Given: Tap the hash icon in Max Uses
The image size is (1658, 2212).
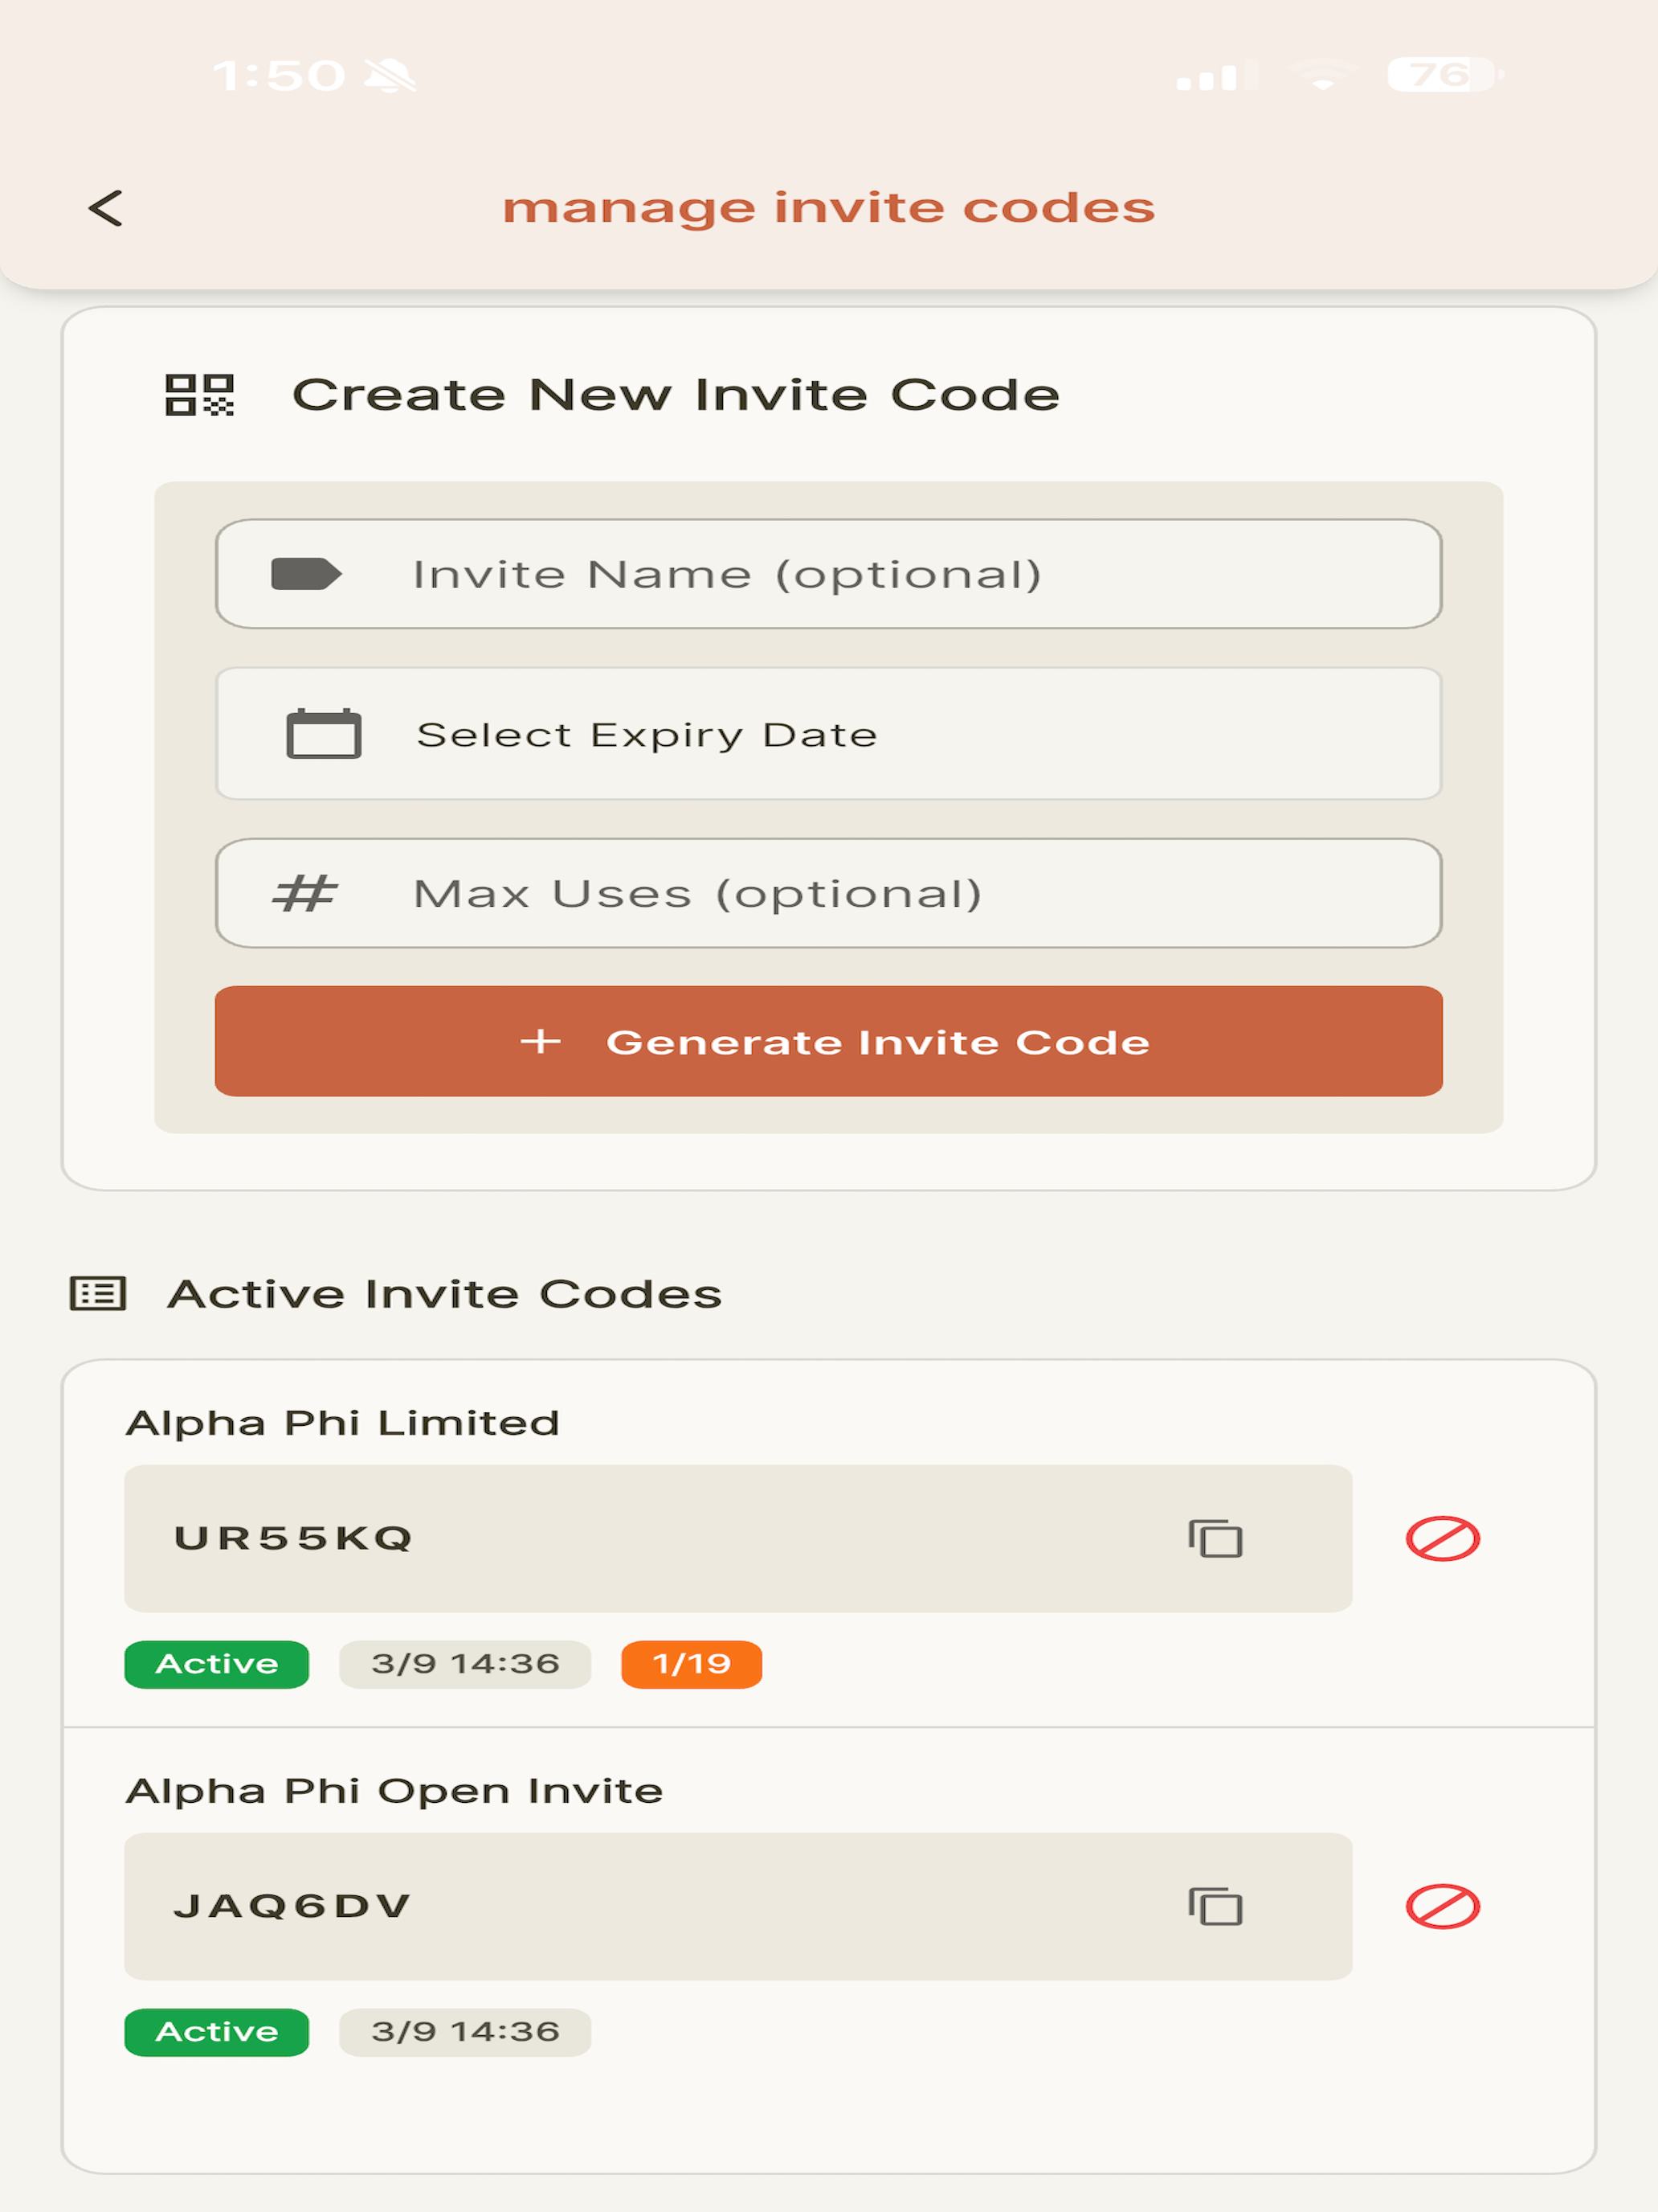Looking at the screenshot, I should point(304,893).
